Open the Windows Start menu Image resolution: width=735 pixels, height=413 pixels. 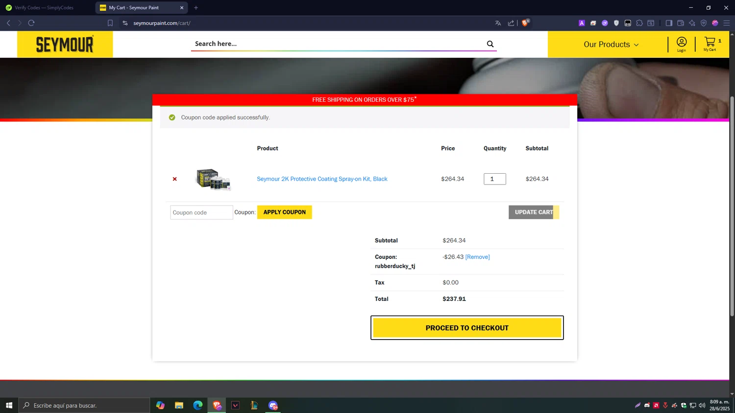(9, 405)
